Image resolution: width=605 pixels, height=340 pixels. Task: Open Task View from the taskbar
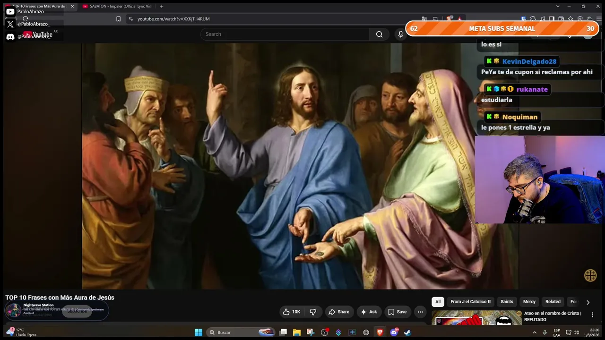tap(283, 332)
